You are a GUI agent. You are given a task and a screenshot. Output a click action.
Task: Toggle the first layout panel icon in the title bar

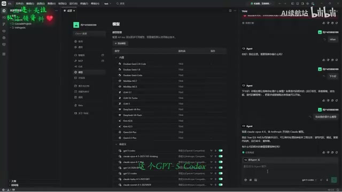[x=293, y=4]
